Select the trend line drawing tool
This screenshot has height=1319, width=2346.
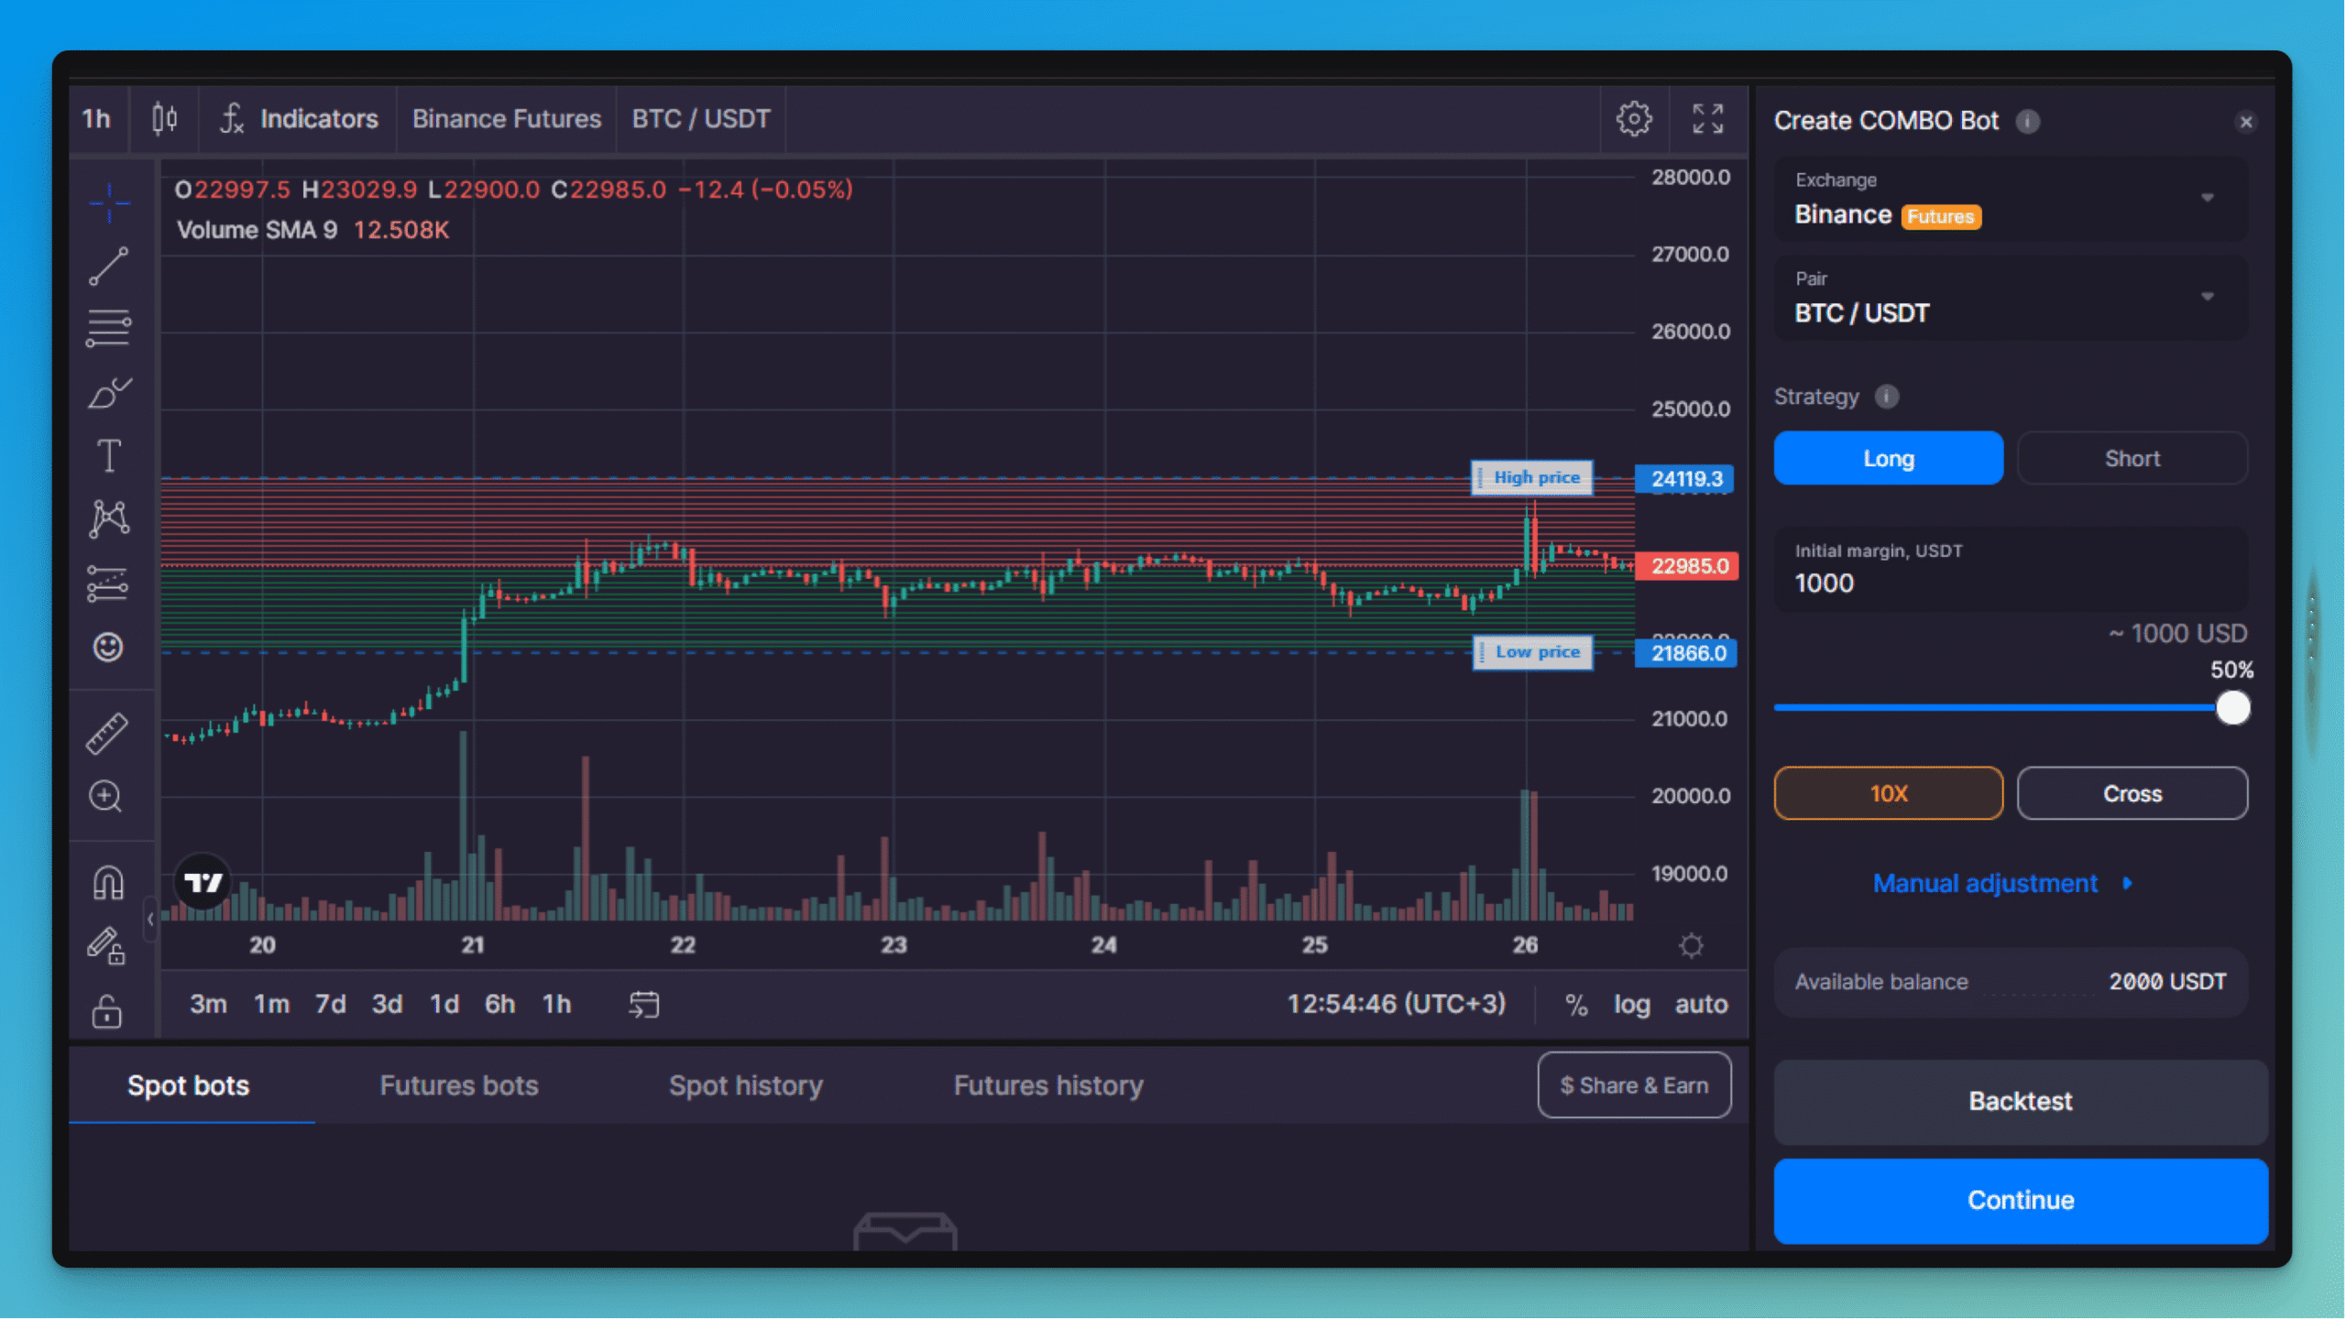(108, 266)
